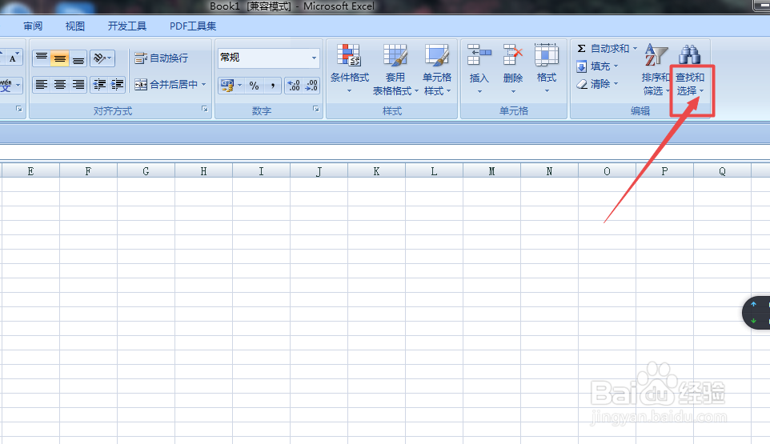This screenshot has height=444, width=770.
Task: Open the 合并后居中 dropdown arrow
Action: [204, 84]
